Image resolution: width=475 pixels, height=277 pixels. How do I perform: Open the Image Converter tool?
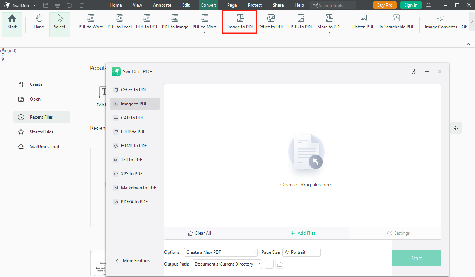441,22
